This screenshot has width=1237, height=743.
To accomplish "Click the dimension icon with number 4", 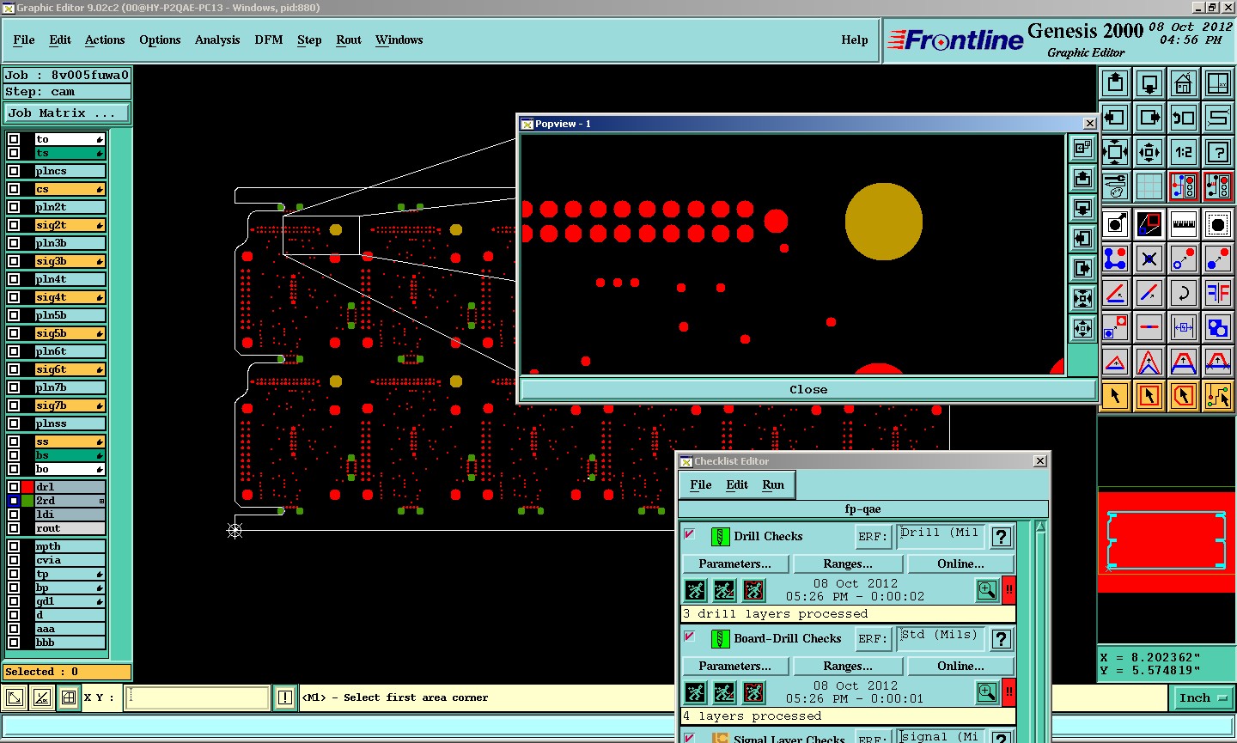I will point(1184,327).
